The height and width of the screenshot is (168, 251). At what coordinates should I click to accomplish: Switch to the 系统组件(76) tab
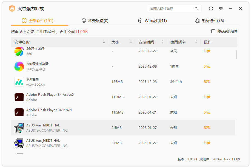pyautogui.click(x=210, y=21)
